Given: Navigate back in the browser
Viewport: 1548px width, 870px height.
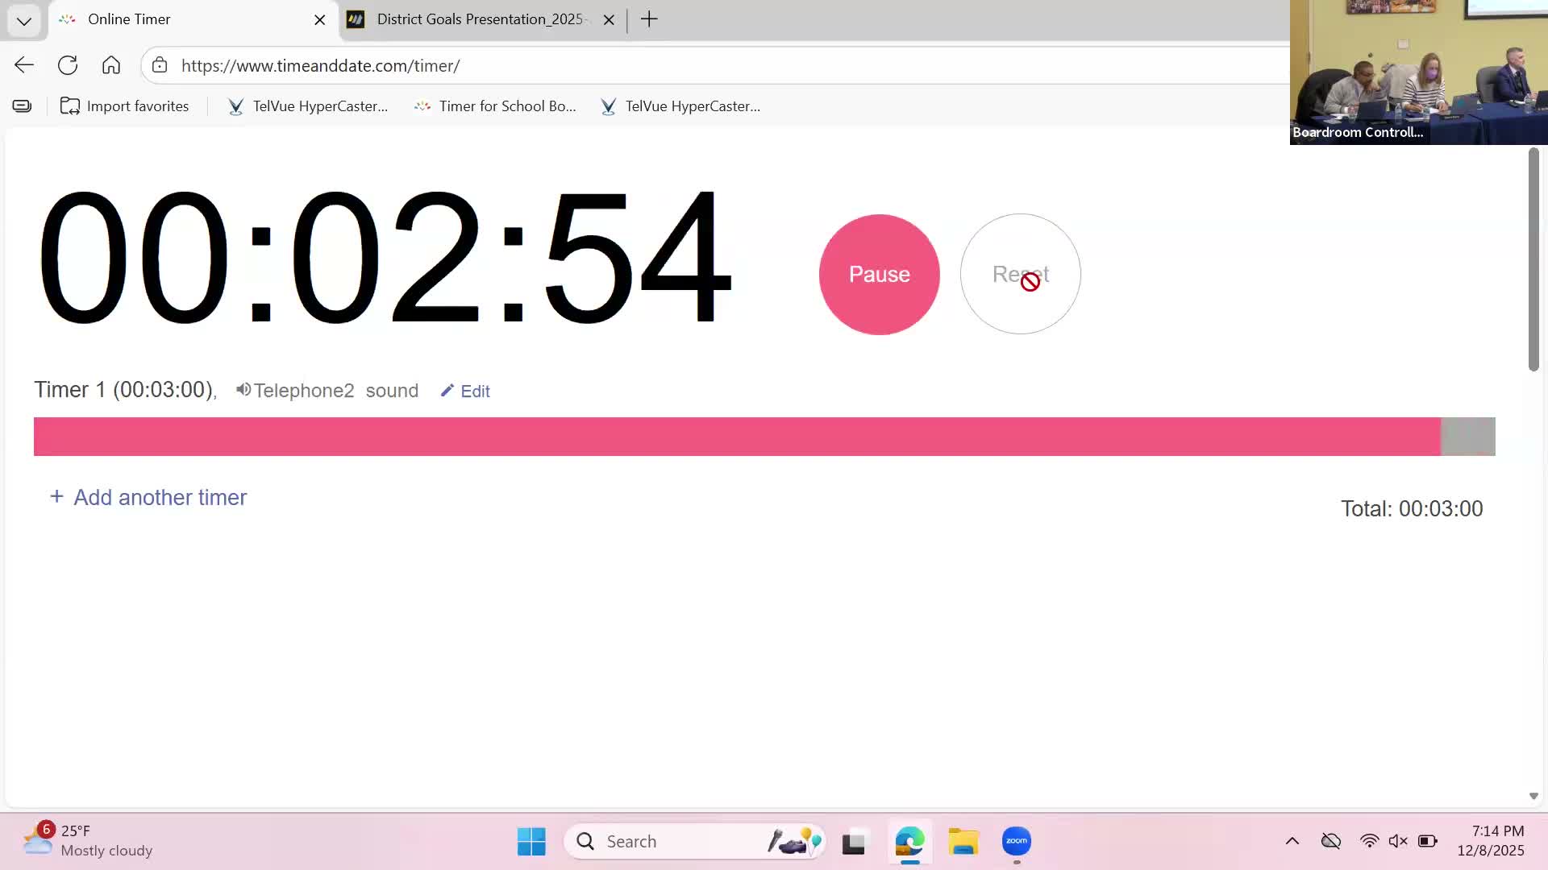Looking at the screenshot, I should click(x=24, y=65).
